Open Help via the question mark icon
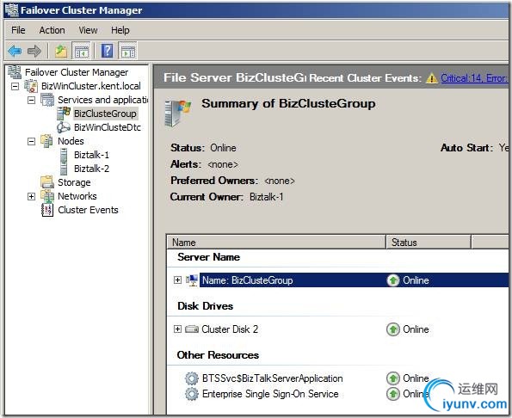Screen dimensions: 512x418 point(107,51)
